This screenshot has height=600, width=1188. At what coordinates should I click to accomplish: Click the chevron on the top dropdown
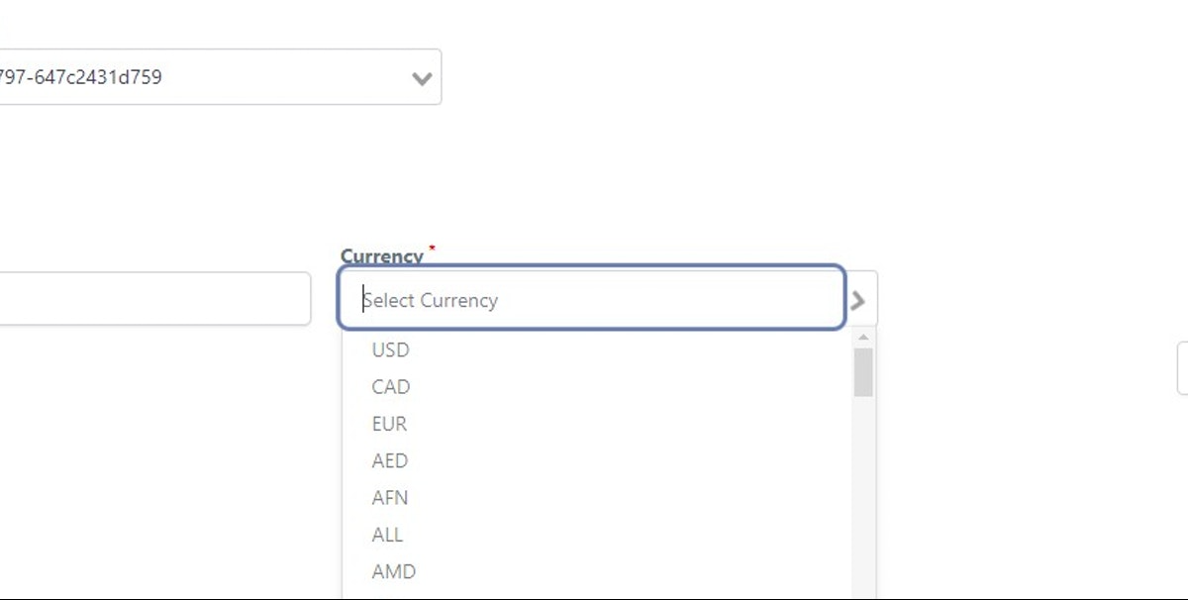[422, 78]
